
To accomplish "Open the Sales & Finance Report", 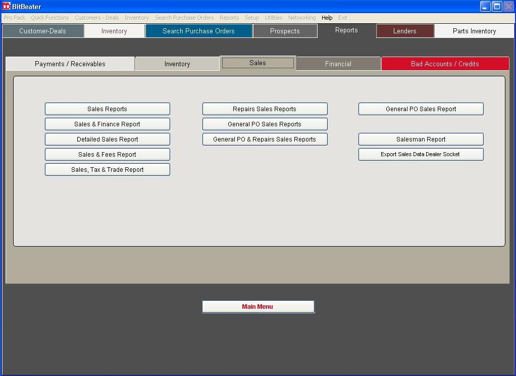I will coord(107,124).
